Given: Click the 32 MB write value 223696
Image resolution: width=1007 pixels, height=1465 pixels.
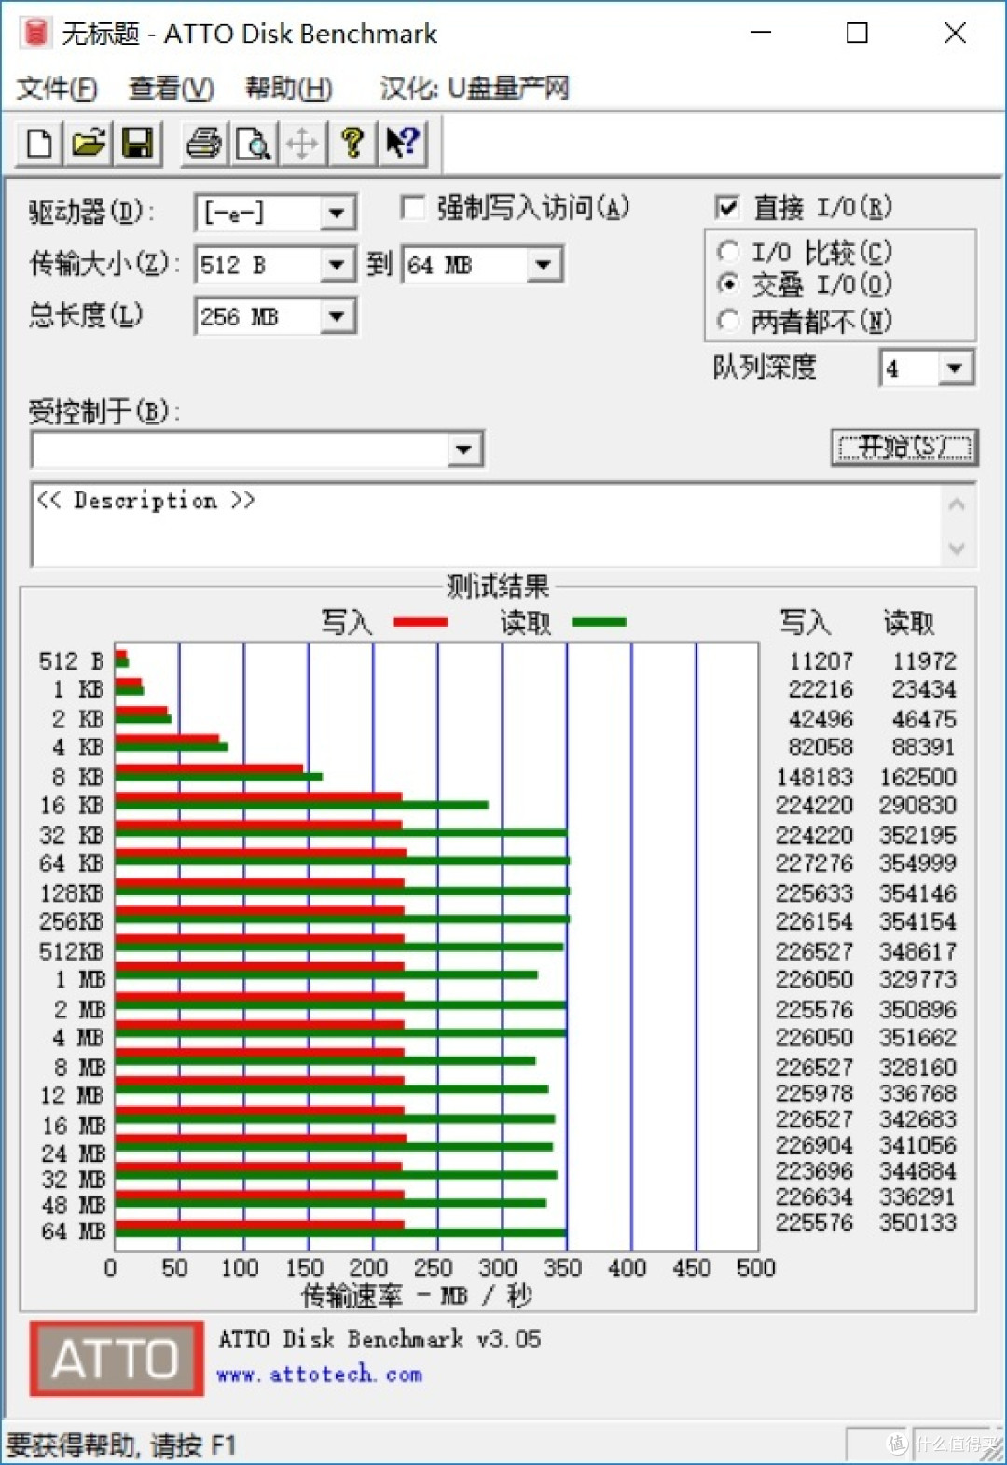Looking at the screenshot, I should (814, 1171).
